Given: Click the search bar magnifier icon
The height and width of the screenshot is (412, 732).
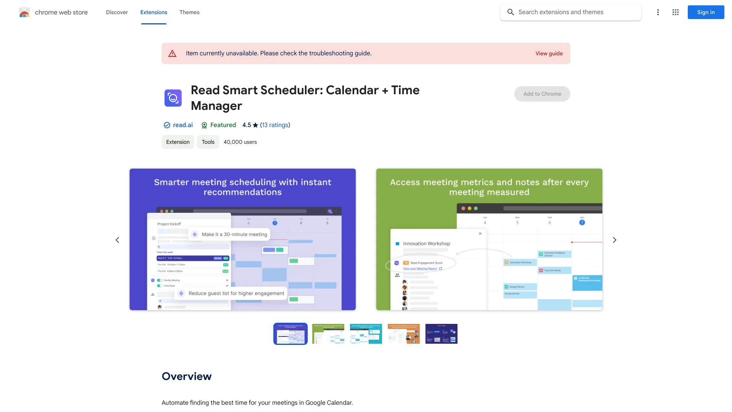Looking at the screenshot, I should [511, 11].
